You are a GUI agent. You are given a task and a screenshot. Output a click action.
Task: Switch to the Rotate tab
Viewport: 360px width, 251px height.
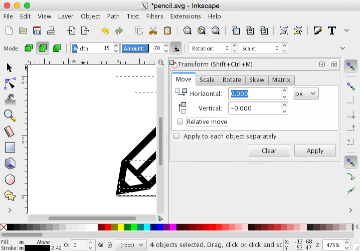(x=232, y=80)
